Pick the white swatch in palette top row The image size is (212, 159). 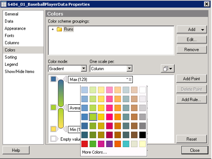[142, 90]
